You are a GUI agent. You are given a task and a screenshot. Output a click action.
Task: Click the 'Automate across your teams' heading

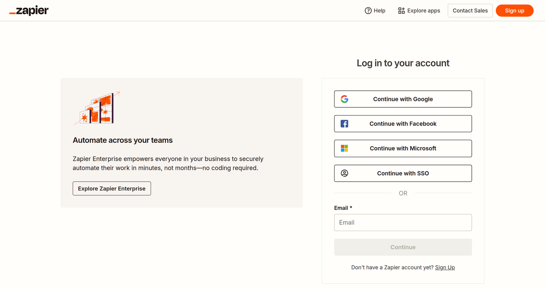(x=123, y=140)
